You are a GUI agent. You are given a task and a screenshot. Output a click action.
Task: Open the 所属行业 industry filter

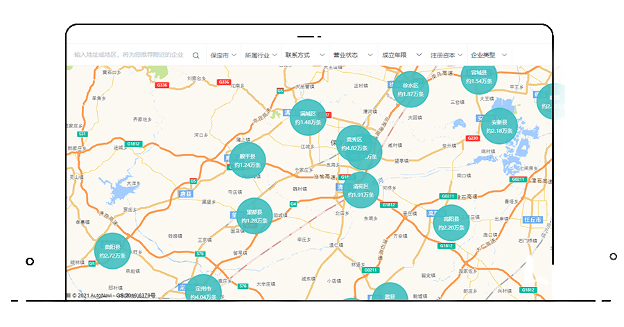pos(261,55)
